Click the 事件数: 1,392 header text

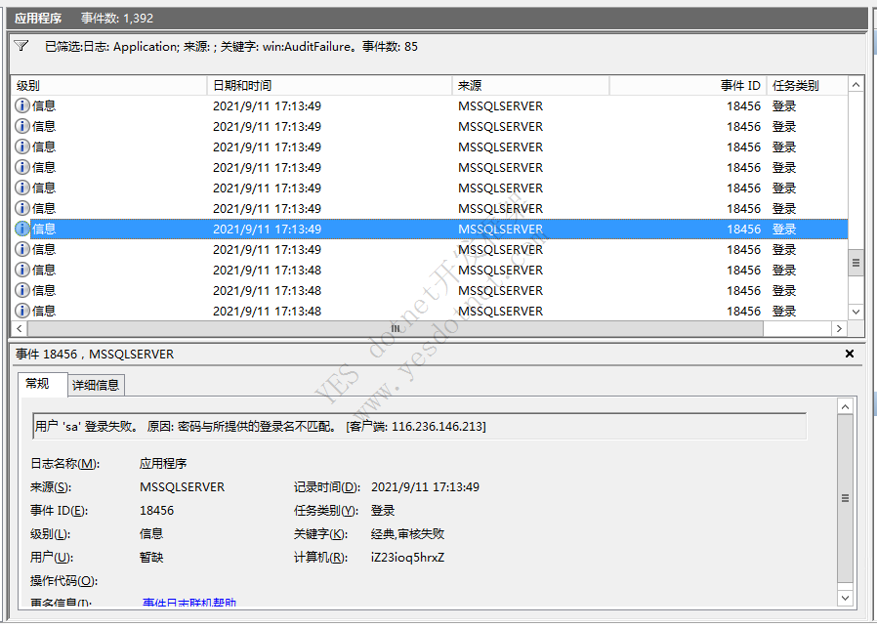[117, 18]
